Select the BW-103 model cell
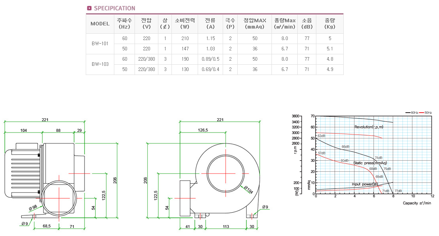The image size is (439, 236). coord(100,64)
